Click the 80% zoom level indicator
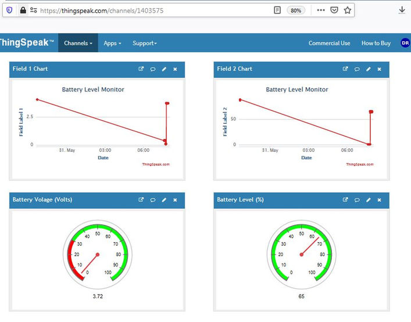Viewport: 411px width, 322px height. (296, 10)
